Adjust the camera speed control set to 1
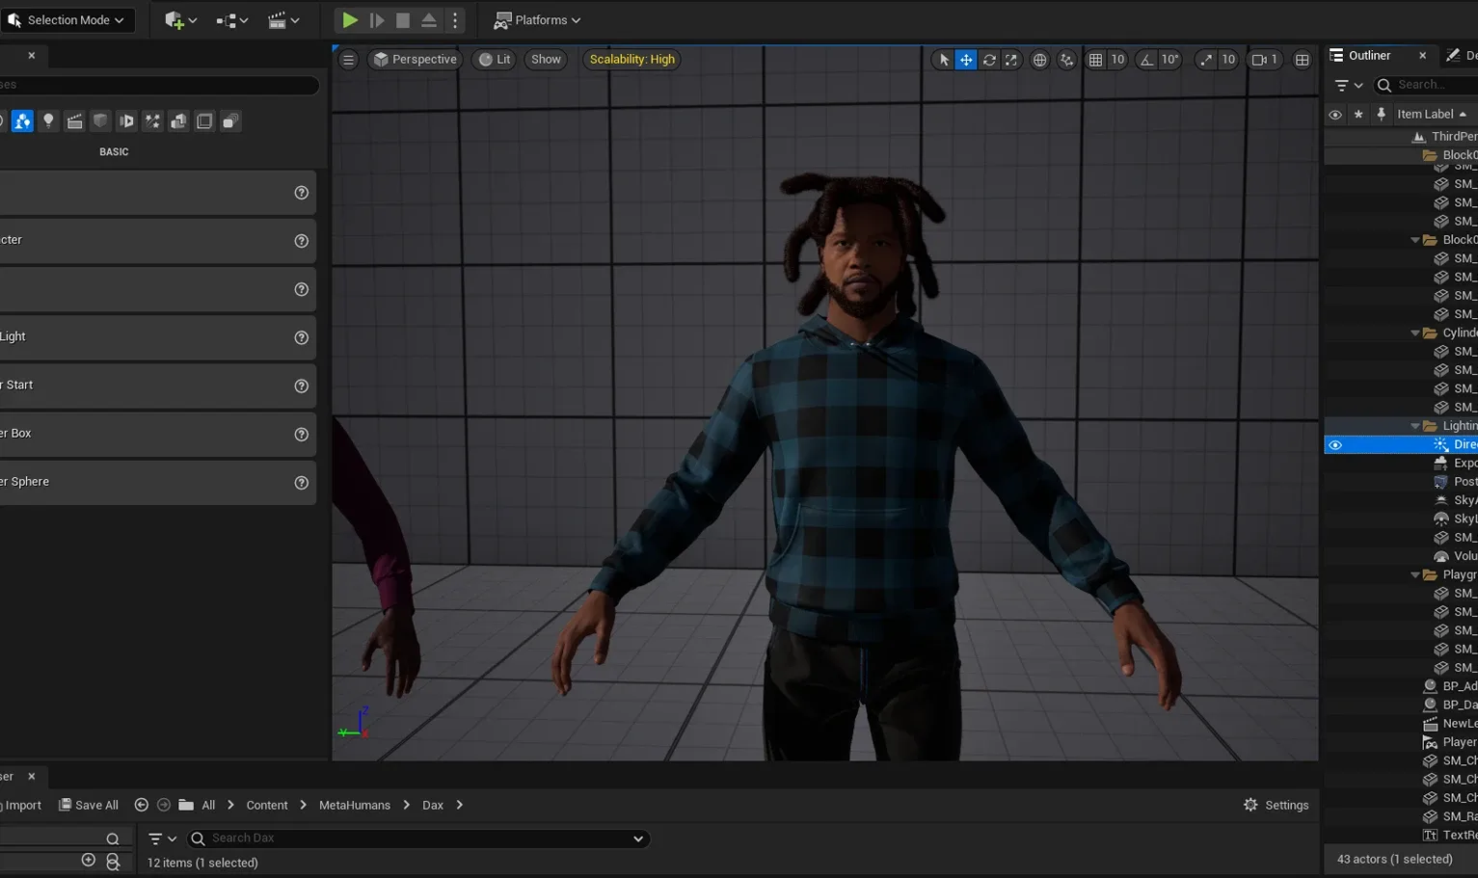 tap(1265, 59)
